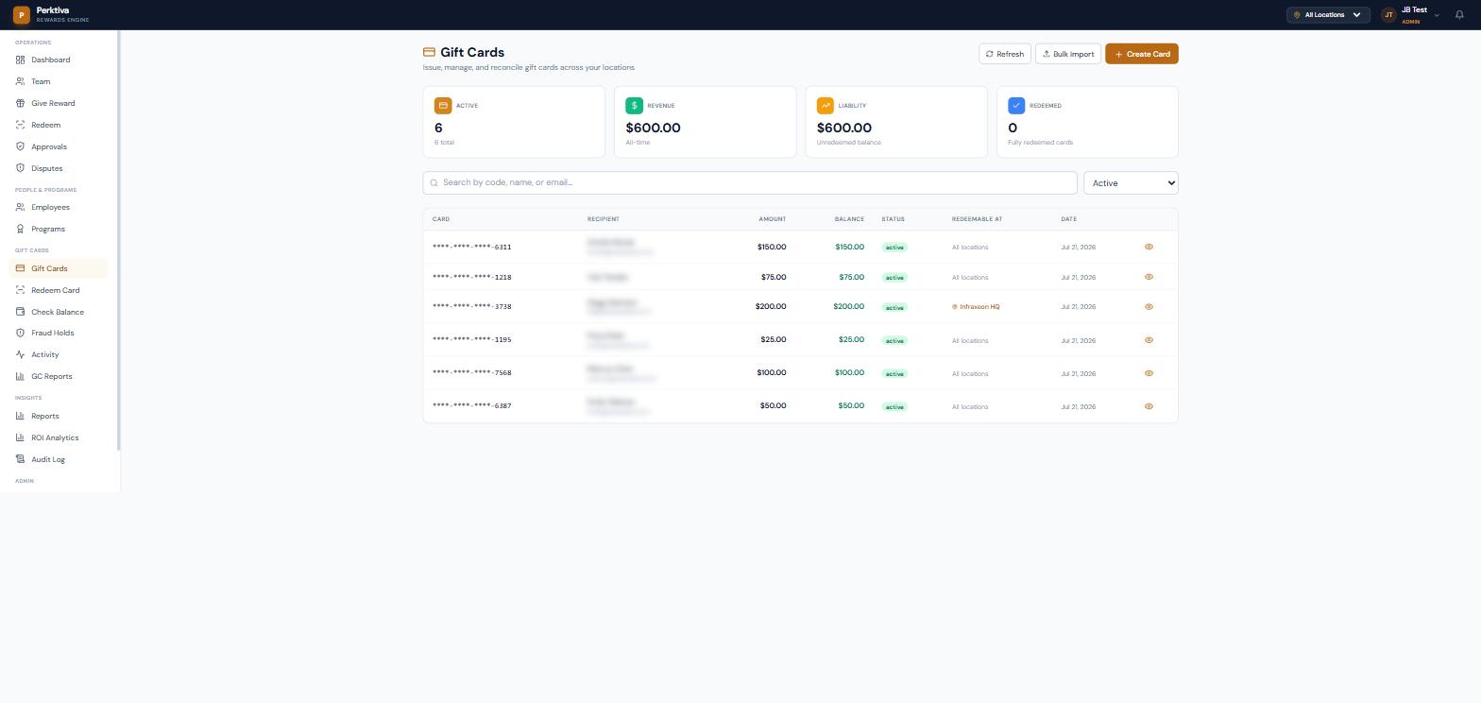Viewport: 1481px width, 703px height.
Task: Open Check Balance page
Action: click(59, 313)
